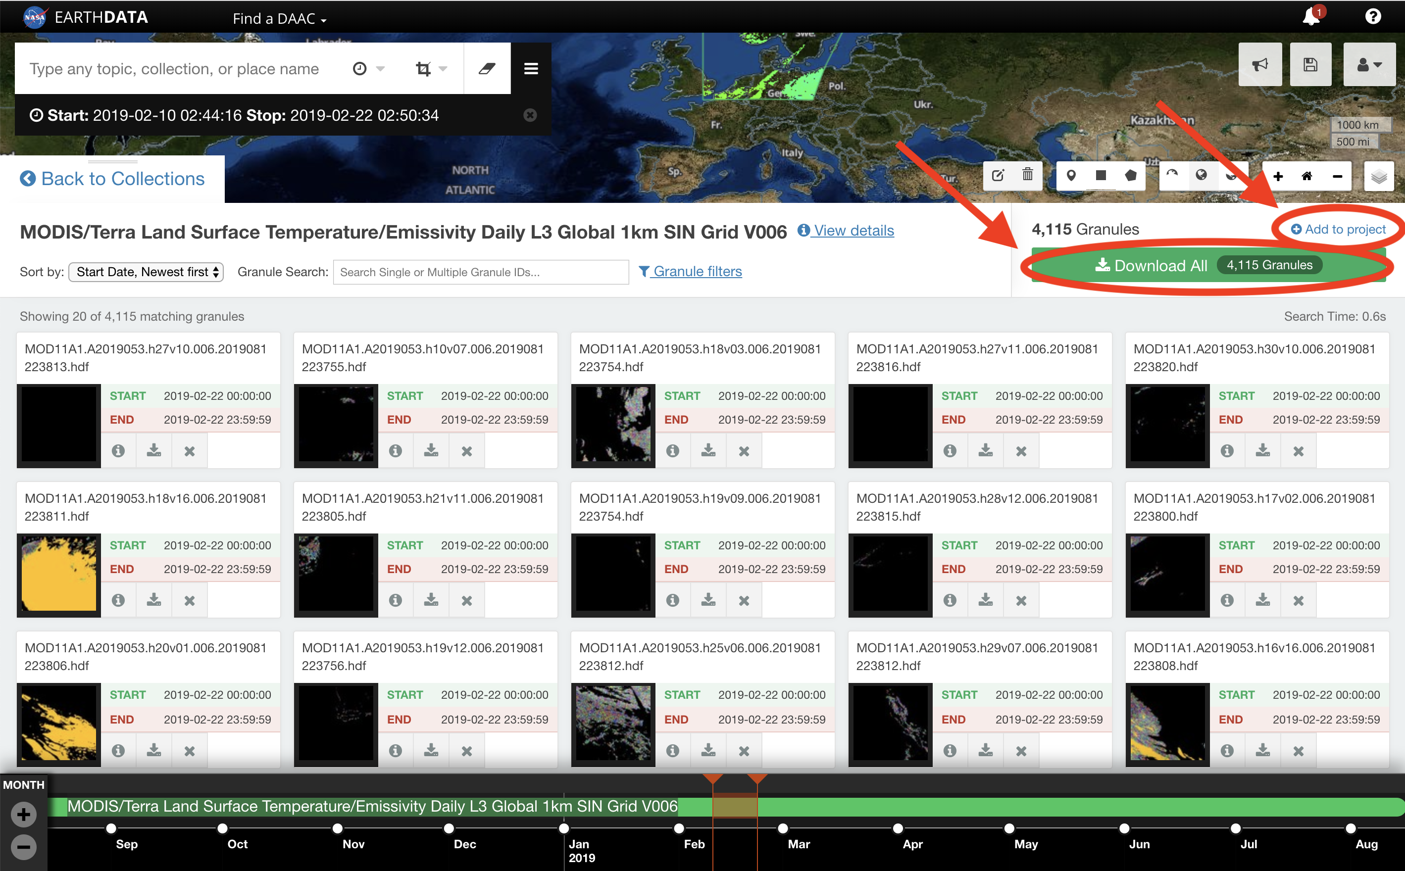The width and height of the screenshot is (1405, 871).
Task: Select the rectangle drawing tool
Action: 1101,175
